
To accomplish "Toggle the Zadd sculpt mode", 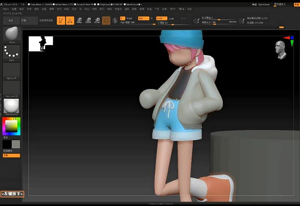I will pos(161,18).
